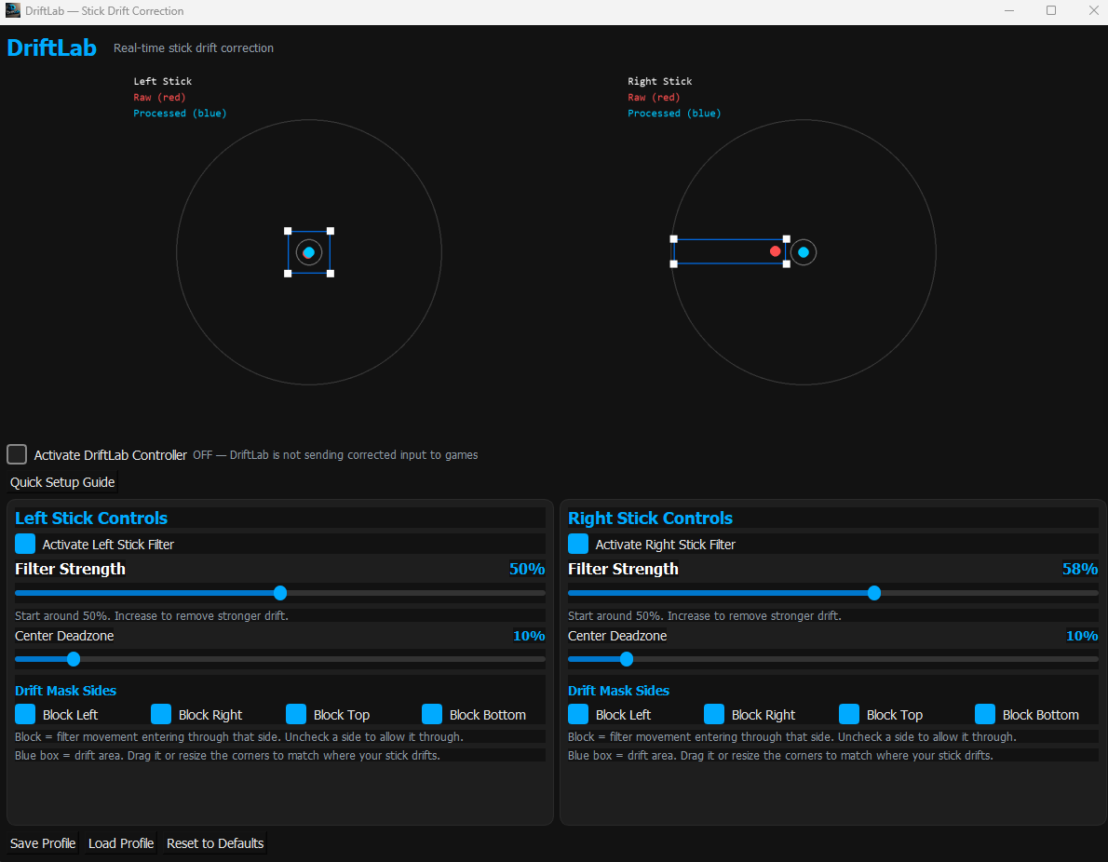This screenshot has height=862, width=1108.
Task: Click the DriftLab app icon in title bar
Action: click(13, 10)
